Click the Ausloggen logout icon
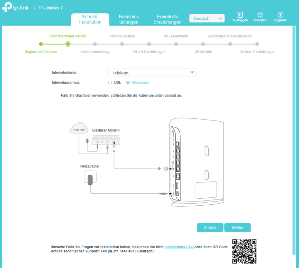The width and height of the screenshot is (299, 268). coord(240,15)
